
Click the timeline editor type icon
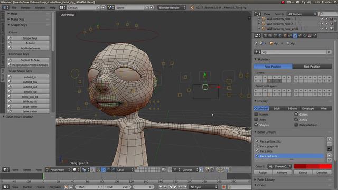coord(6,187)
